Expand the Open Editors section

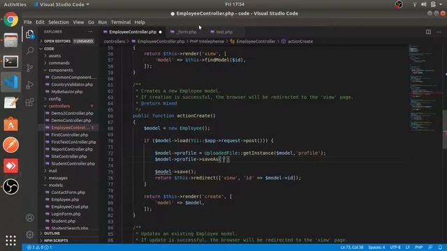[68, 41]
